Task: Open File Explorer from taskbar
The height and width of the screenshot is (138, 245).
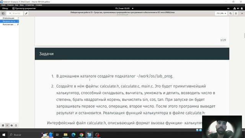Action: click(65, 135)
